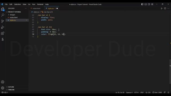Open the Manage gear menu
Viewport: 171px width, 96px height.
point(3,88)
